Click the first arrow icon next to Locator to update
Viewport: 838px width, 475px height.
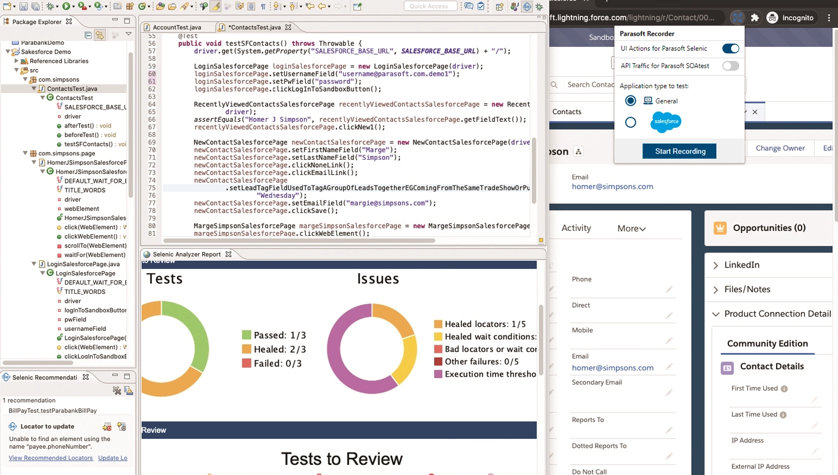107,427
